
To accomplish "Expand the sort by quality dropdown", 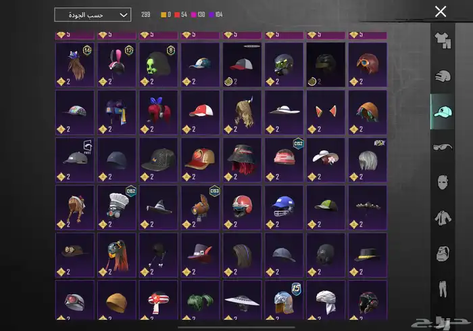I will point(93,15).
